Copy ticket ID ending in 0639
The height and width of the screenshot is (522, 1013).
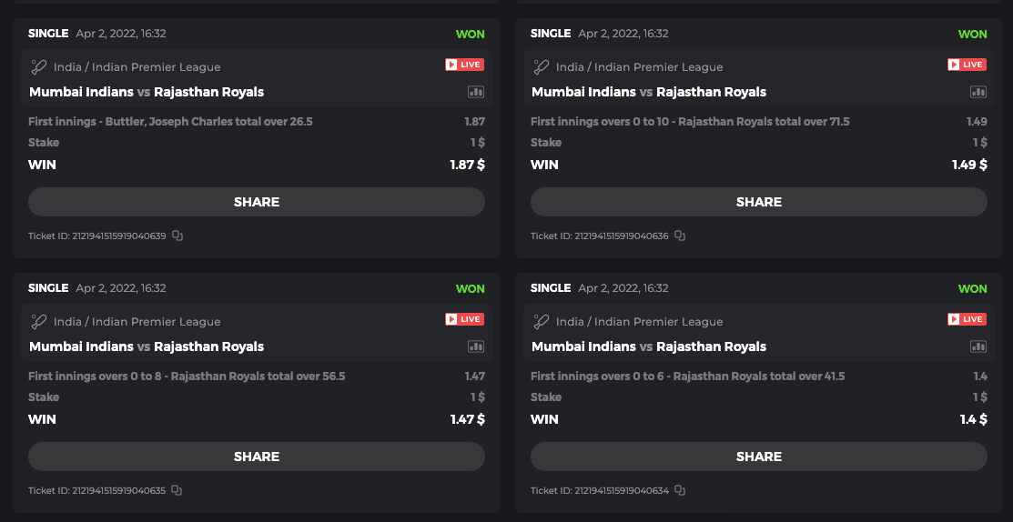point(177,236)
